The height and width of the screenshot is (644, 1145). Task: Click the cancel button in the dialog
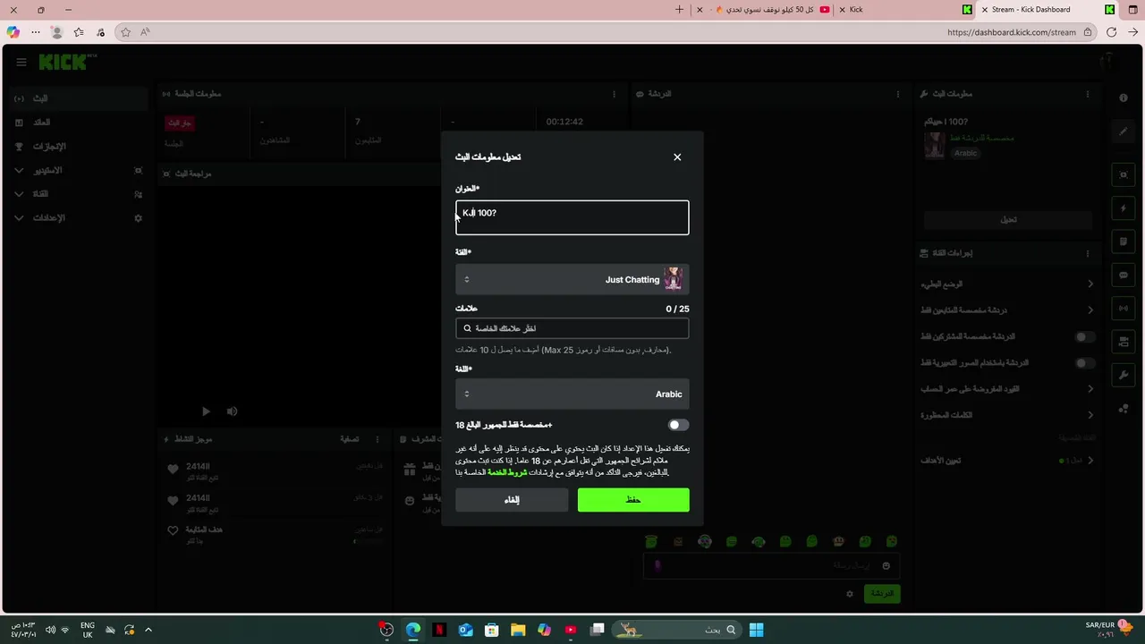click(512, 500)
